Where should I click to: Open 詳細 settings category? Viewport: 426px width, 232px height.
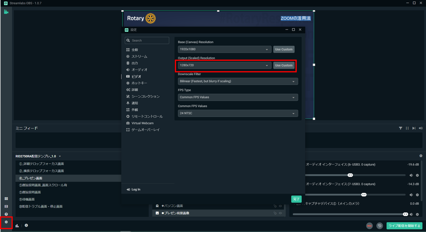(135, 90)
